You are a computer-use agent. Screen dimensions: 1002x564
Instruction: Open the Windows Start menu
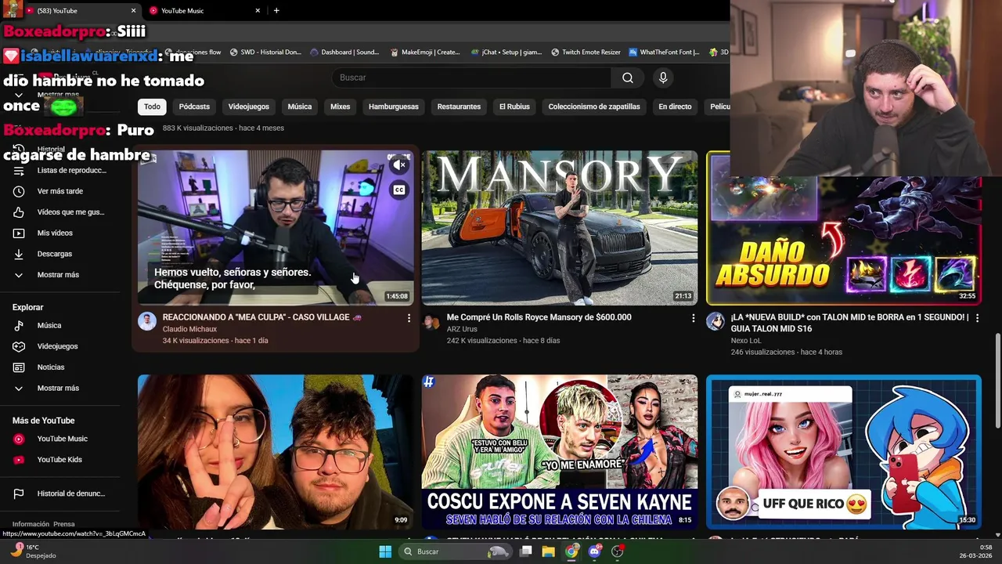tap(385, 551)
